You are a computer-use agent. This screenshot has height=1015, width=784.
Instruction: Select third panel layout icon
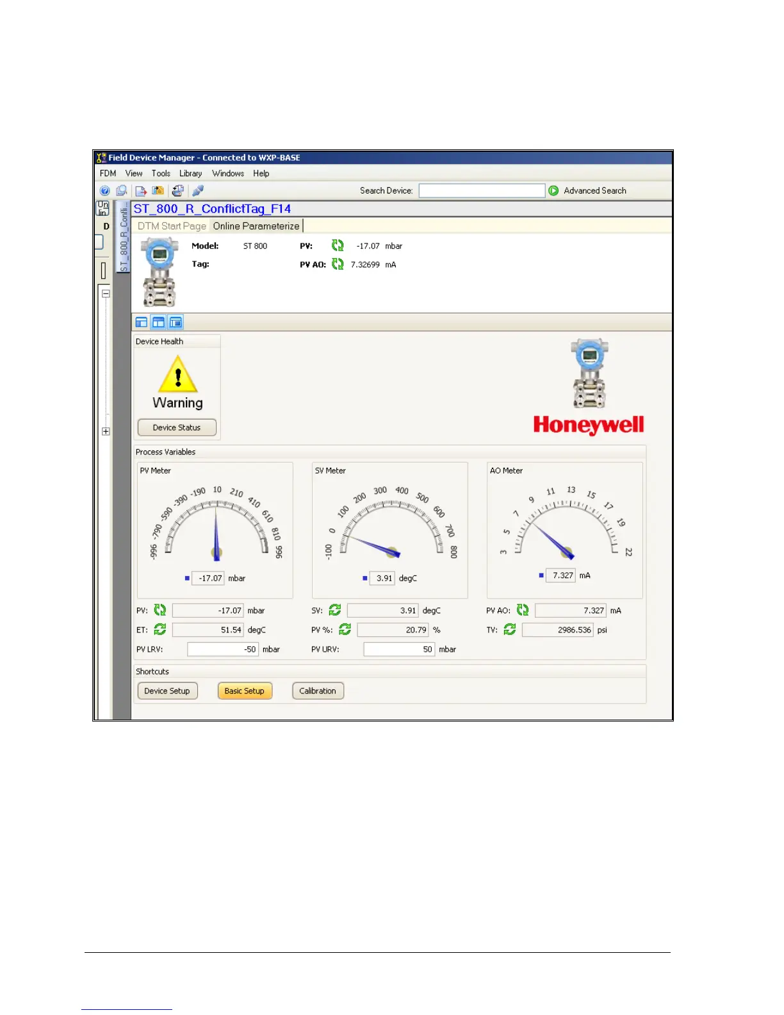[176, 322]
